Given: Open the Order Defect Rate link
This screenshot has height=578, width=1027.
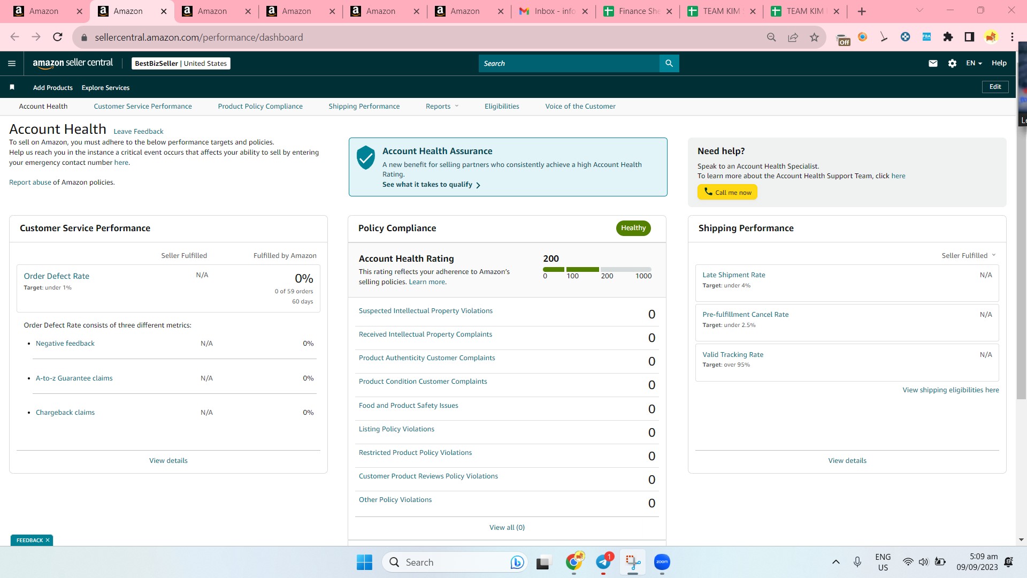Looking at the screenshot, I should click(57, 276).
